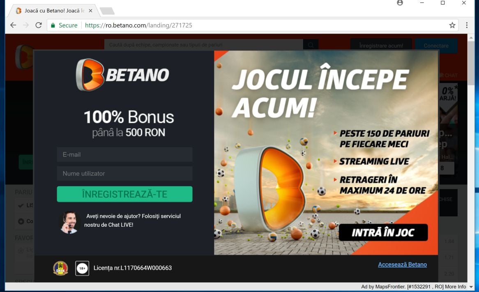Click the E-mail input field
Image resolution: width=479 pixels, height=292 pixels.
124,154
